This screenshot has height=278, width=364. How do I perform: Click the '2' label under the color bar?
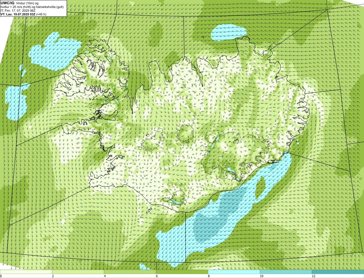click(x=53, y=276)
